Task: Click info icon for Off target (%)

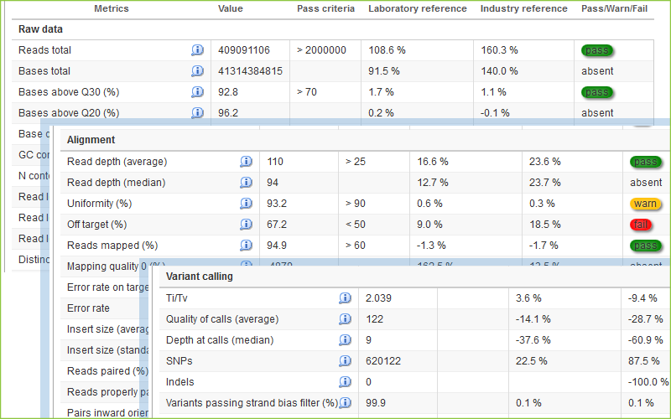Action: pos(246,225)
